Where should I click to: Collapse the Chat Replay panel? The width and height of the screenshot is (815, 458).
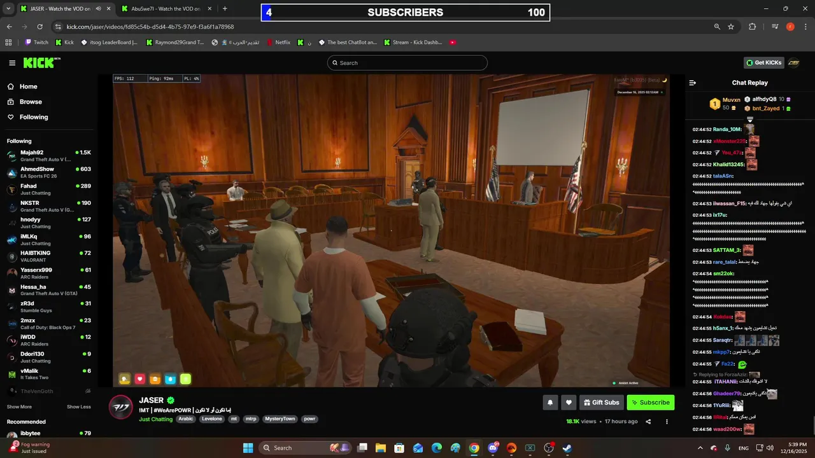click(693, 83)
